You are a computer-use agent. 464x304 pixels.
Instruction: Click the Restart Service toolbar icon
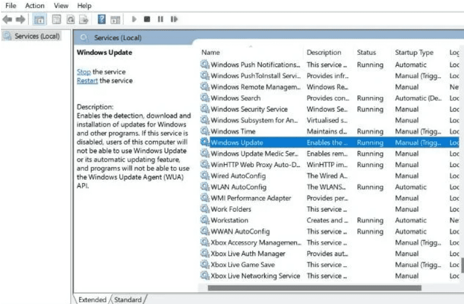pos(174,19)
